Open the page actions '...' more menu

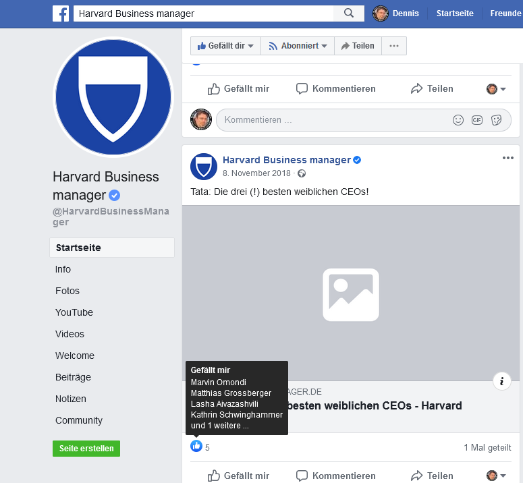394,46
